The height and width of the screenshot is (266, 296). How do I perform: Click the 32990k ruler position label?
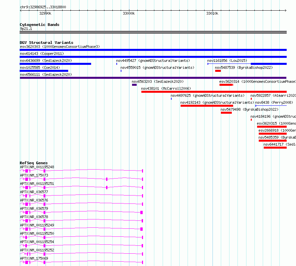point(45,13)
